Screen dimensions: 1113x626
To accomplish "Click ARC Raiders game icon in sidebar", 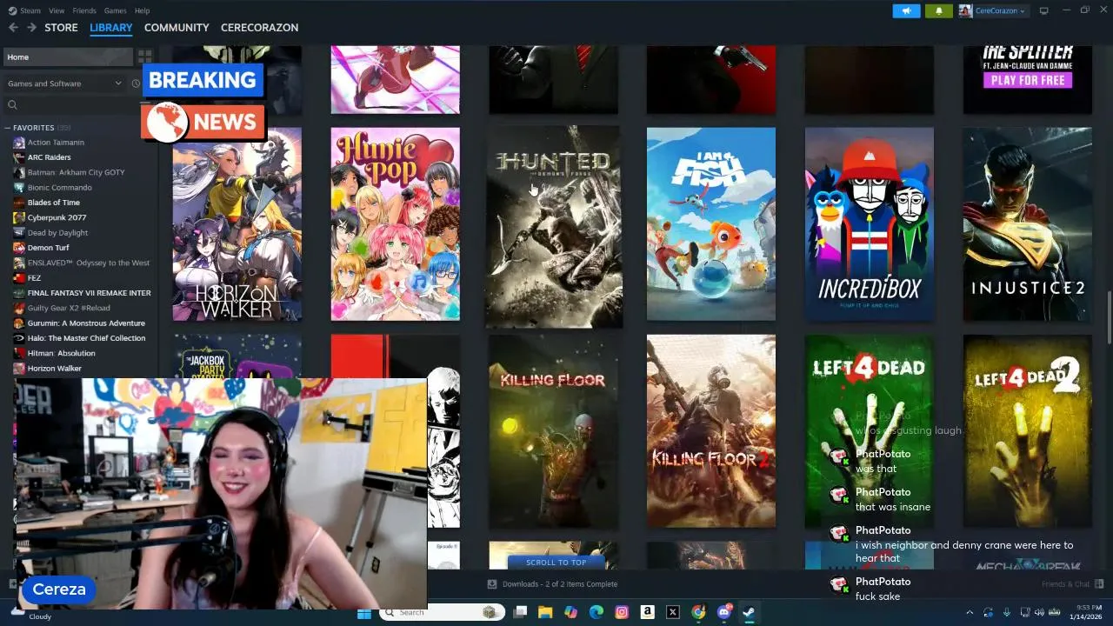I will (19, 157).
